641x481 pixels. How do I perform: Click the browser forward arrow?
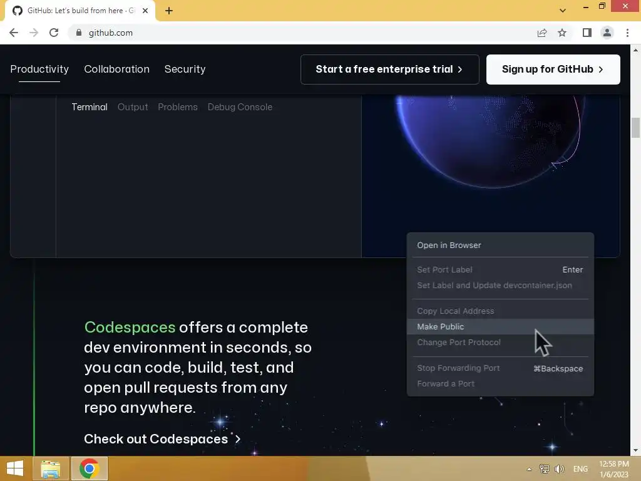coord(34,33)
